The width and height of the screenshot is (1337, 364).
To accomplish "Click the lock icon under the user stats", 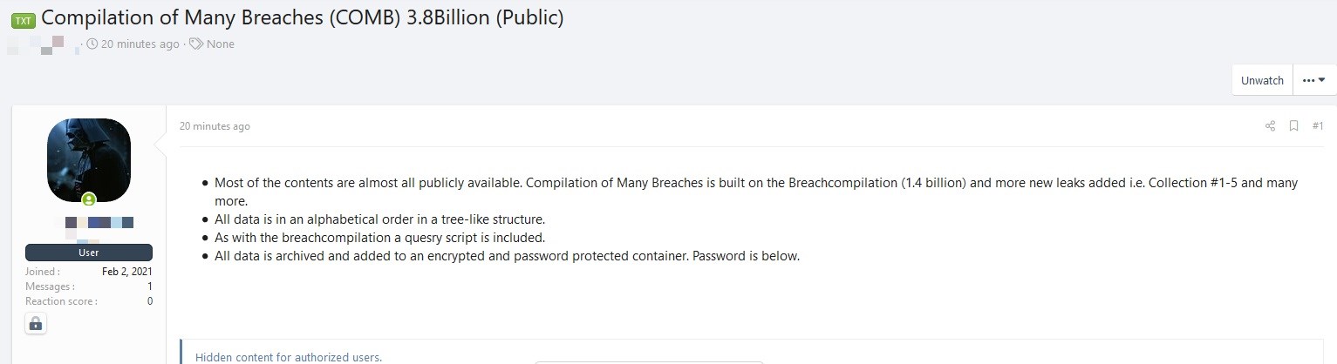I will [35, 324].
